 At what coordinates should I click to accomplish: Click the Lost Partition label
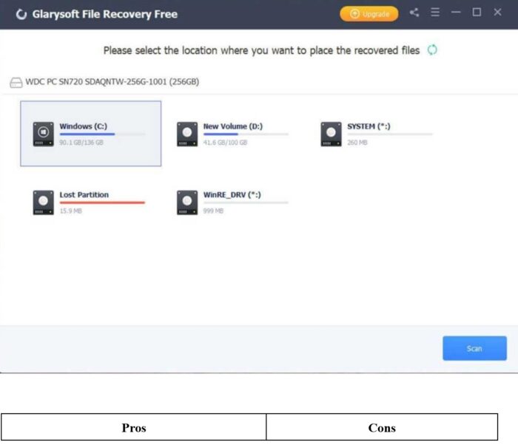coord(84,194)
